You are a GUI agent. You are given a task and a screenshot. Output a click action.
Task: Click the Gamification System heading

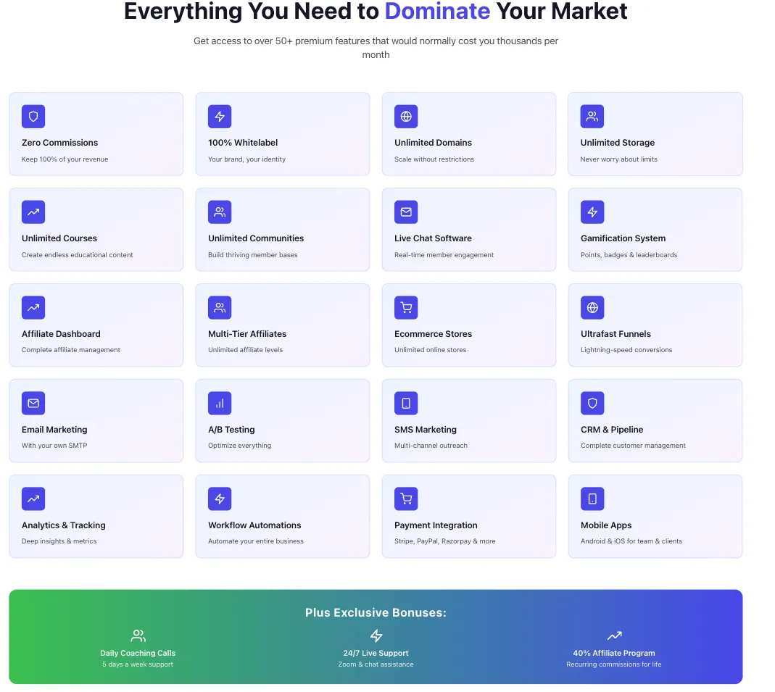point(623,238)
